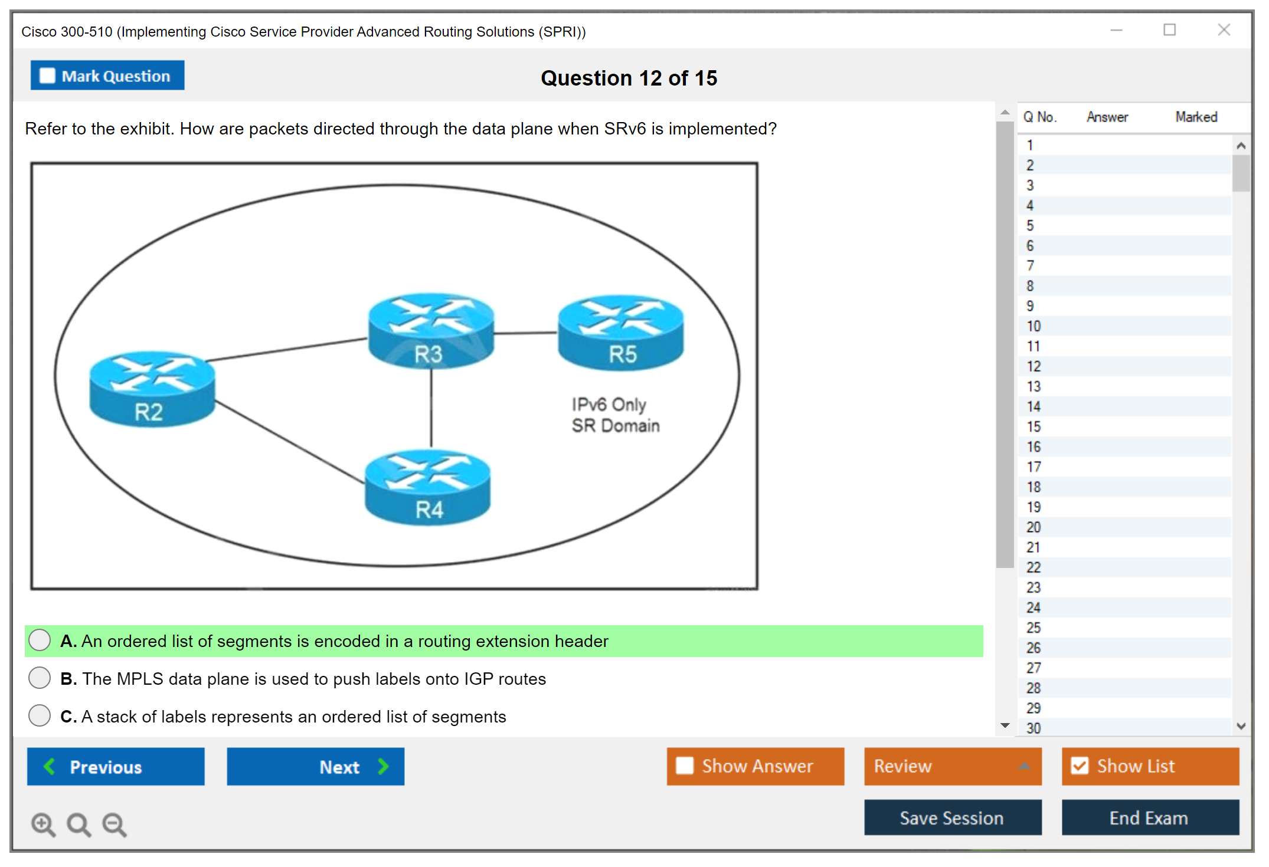Select question 15 in the list
Image resolution: width=1269 pixels, height=867 pixels.
(1033, 426)
